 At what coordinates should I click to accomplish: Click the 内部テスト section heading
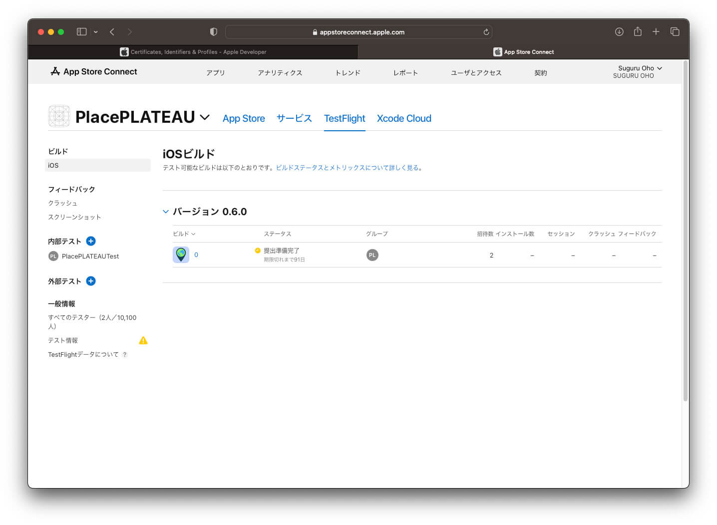pyautogui.click(x=64, y=241)
